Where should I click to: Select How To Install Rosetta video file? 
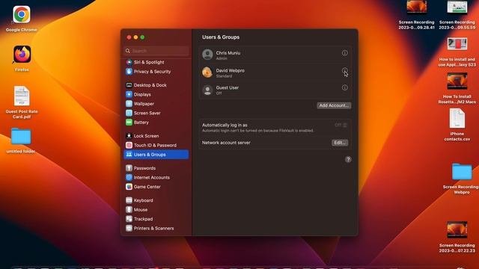click(x=457, y=81)
